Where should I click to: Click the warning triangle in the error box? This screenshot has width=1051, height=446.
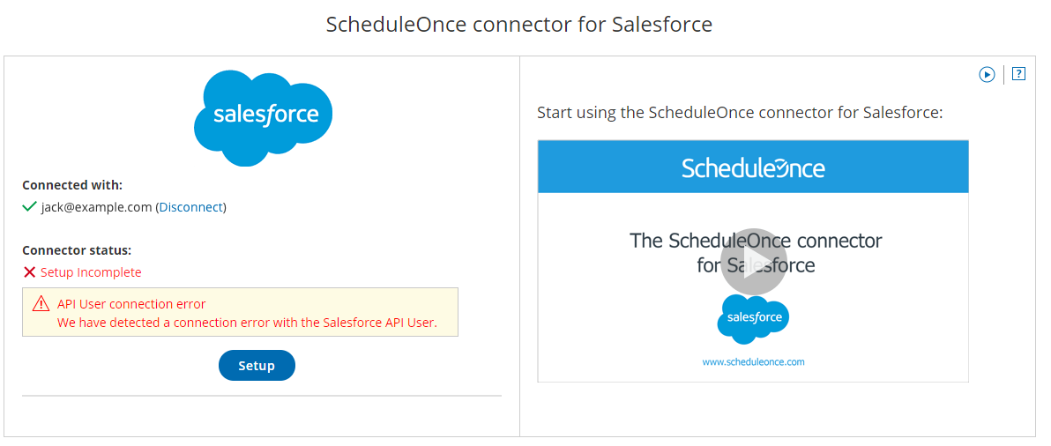click(x=41, y=304)
